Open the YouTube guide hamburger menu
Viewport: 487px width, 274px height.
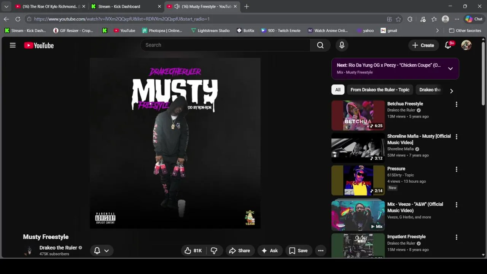click(13, 45)
